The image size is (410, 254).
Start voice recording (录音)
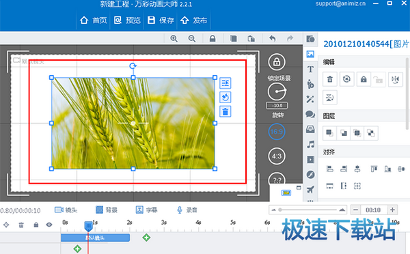(x=187, y=210)
